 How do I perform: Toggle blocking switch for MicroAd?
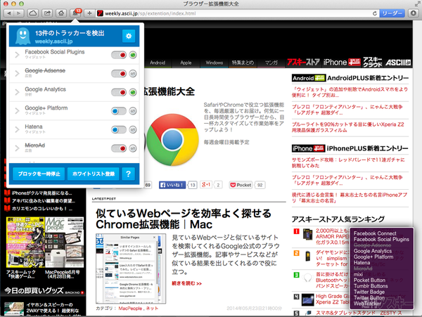point(119,148)
